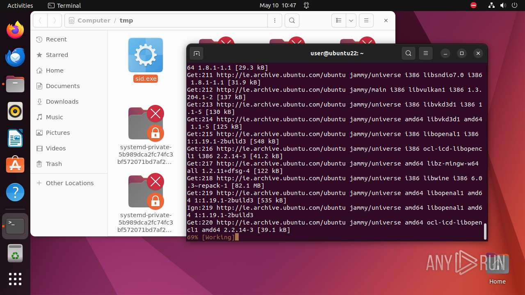
Task: Select the Terminal icon in the dock
Action: tap(15, 226)
